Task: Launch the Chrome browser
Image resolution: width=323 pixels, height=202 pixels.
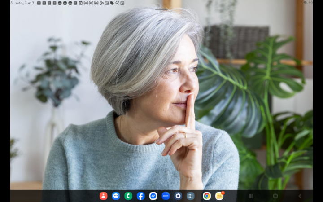Action: 207,196
